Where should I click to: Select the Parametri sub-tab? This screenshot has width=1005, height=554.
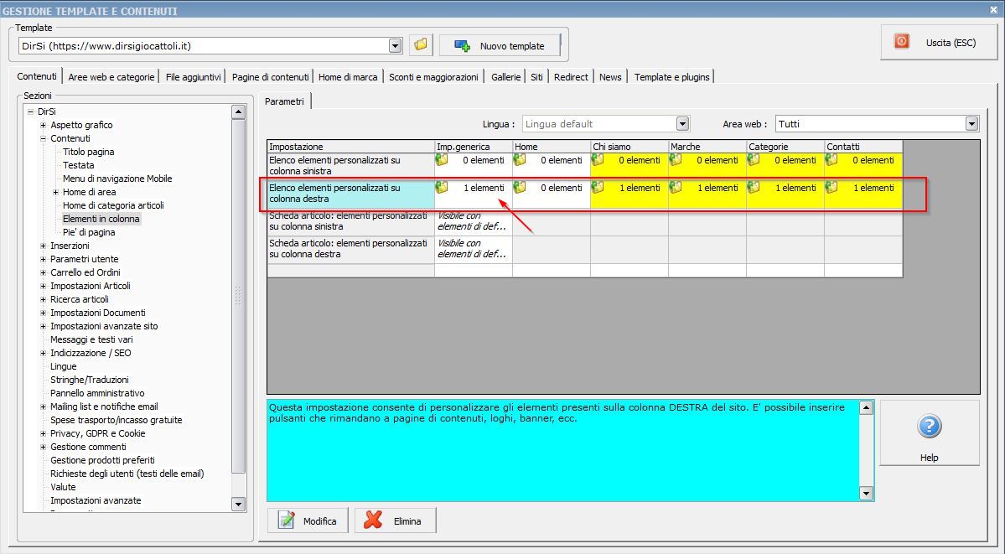click(285, 101)
